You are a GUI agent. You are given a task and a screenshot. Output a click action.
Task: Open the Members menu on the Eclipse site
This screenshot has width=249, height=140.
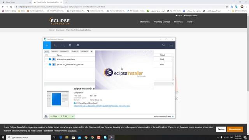coord(144,22)
